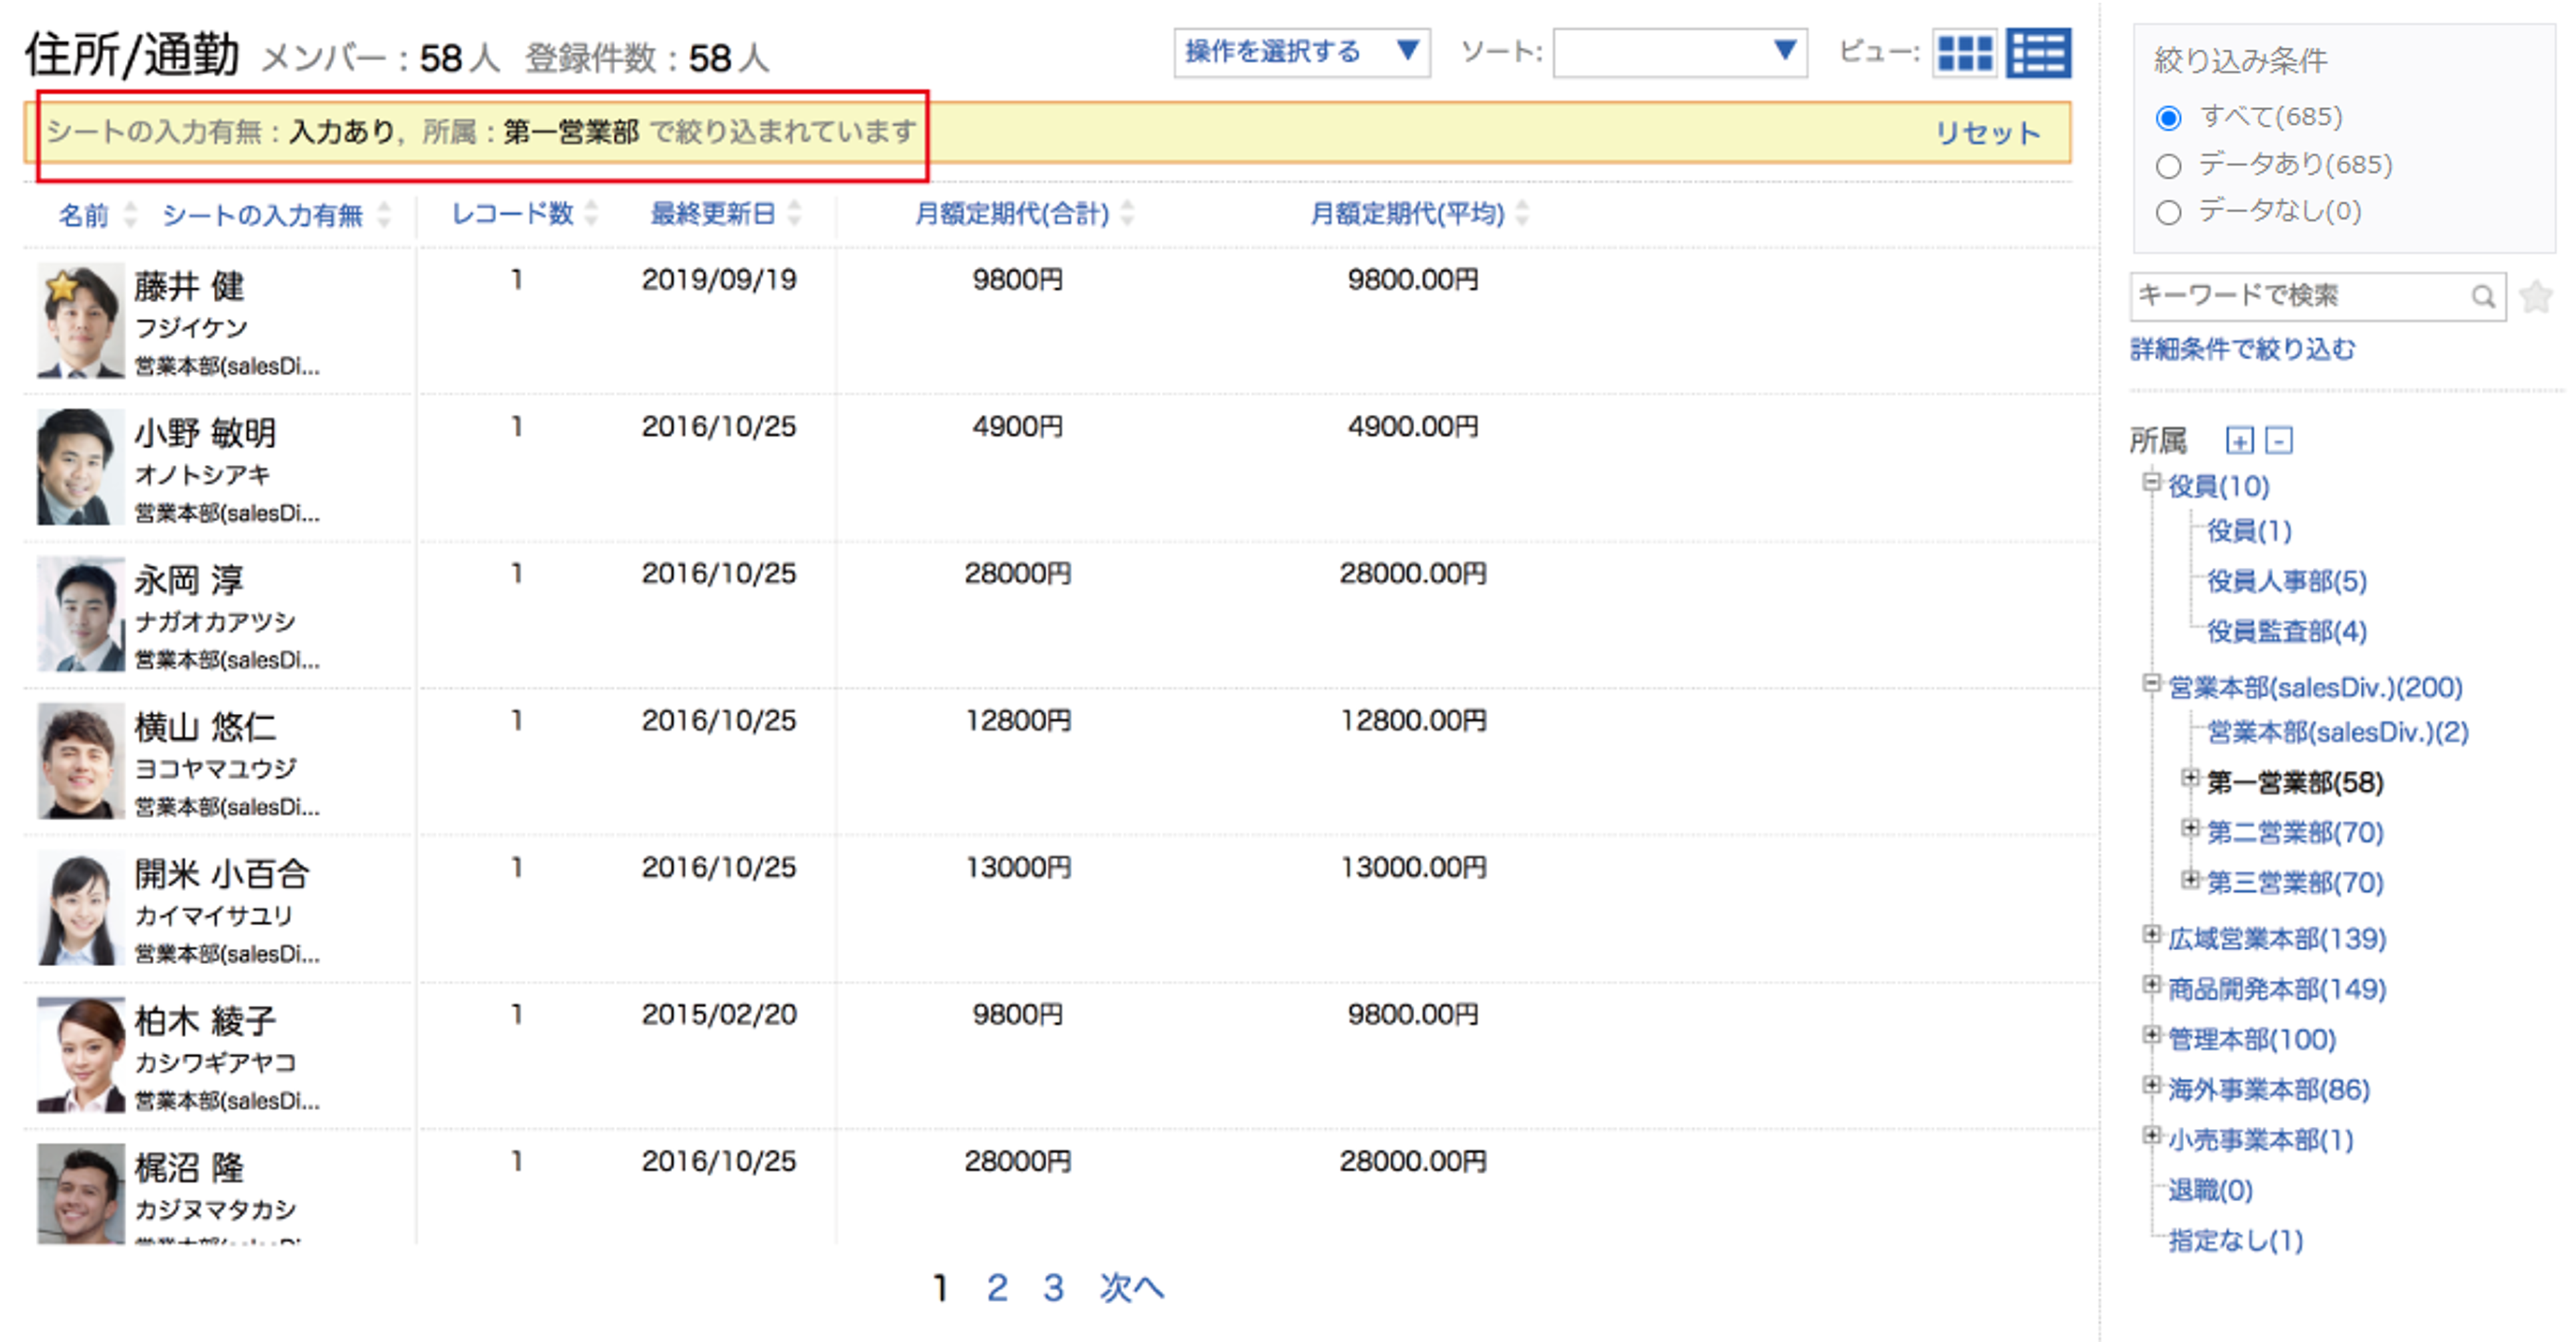Sort by シートの入力有無 using its sort arrows

pos(384,214)
